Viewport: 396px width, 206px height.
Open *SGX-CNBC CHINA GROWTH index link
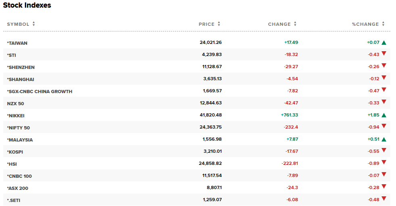(x=40, y=92)
